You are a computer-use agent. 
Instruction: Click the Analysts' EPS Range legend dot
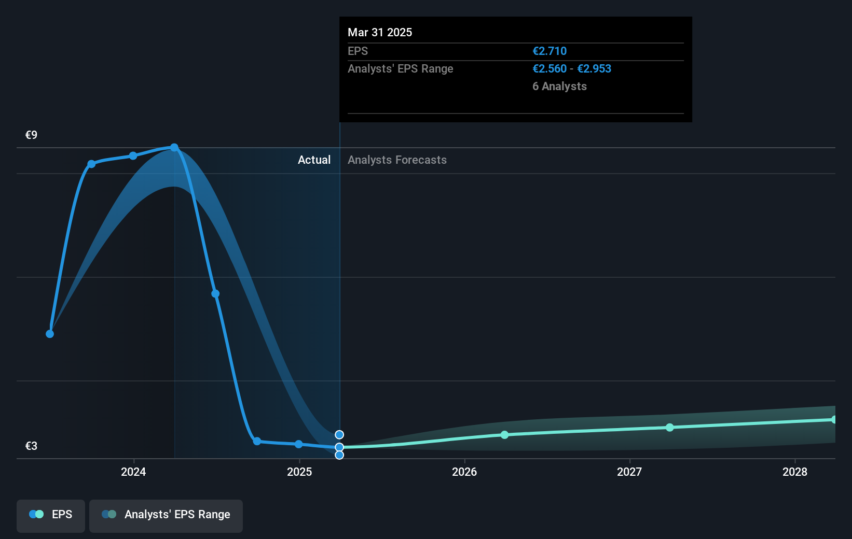point(108,514)
